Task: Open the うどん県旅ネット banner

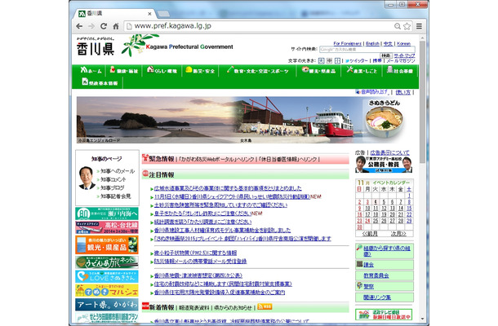Action: (x=107, y=262)
